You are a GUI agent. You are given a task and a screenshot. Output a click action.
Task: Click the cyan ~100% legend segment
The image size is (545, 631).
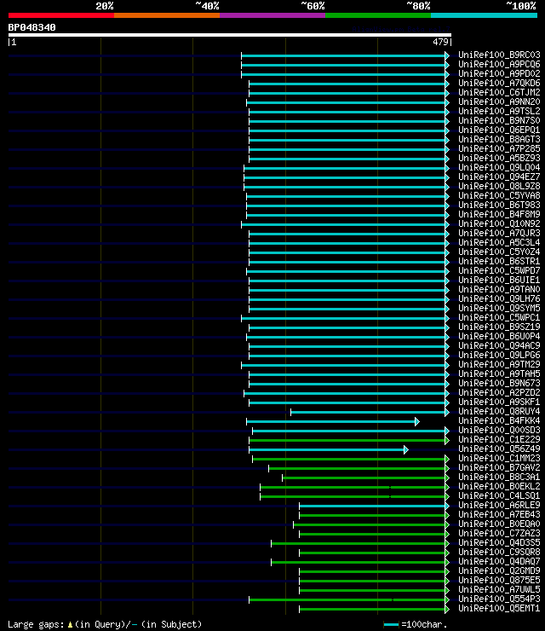click(x=484, y=15)
